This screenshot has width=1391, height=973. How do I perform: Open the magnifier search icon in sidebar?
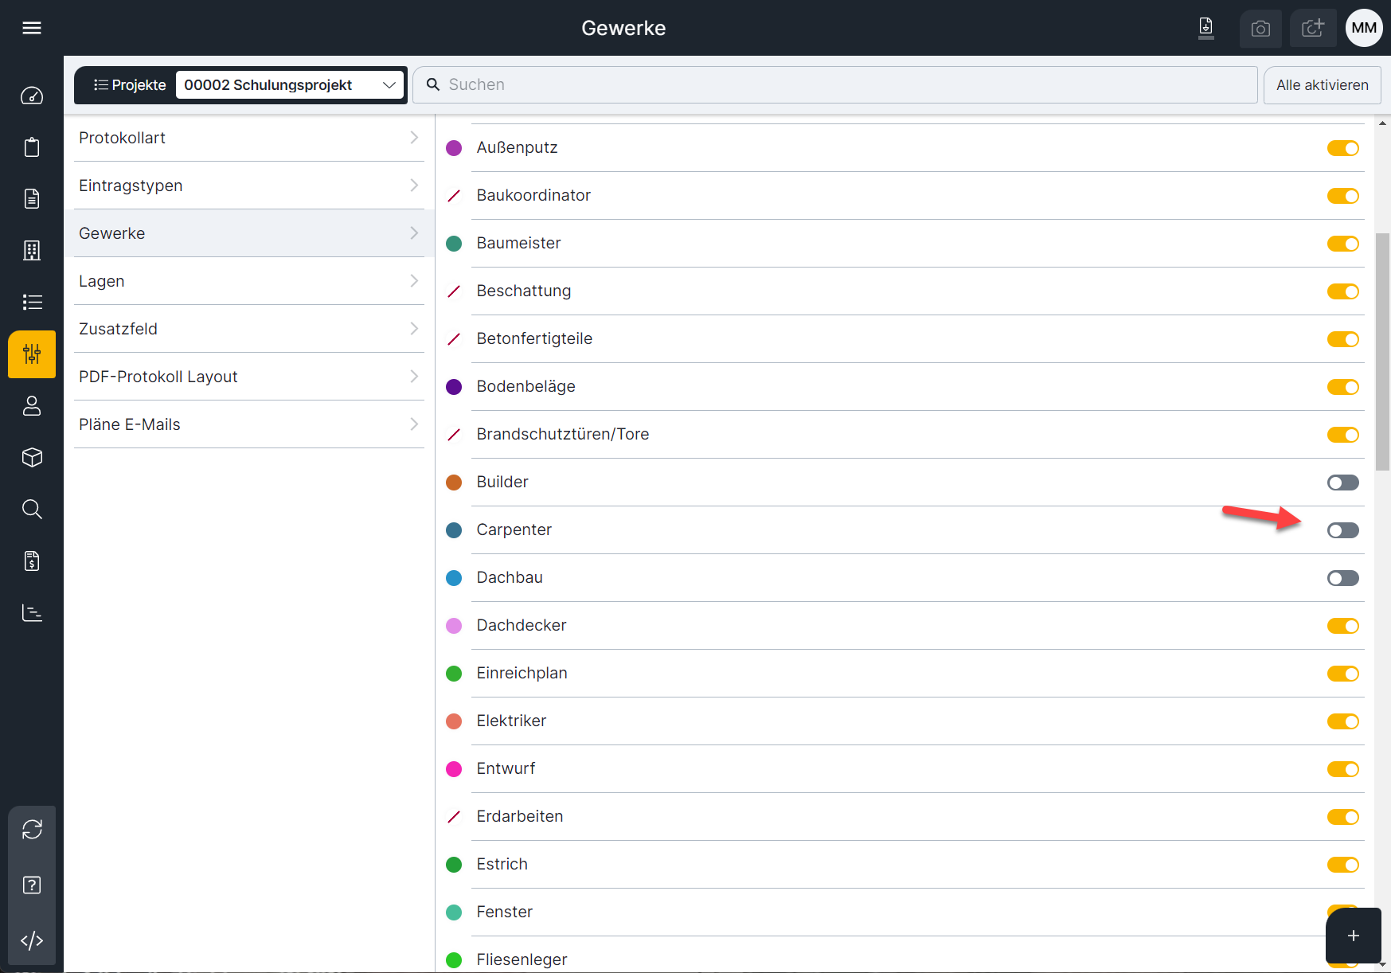click(32, 510)
